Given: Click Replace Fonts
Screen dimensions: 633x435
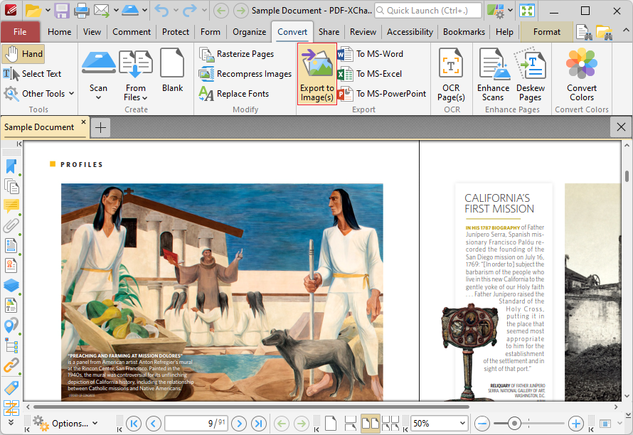Looking at the screenshot, I should point(234,94).
